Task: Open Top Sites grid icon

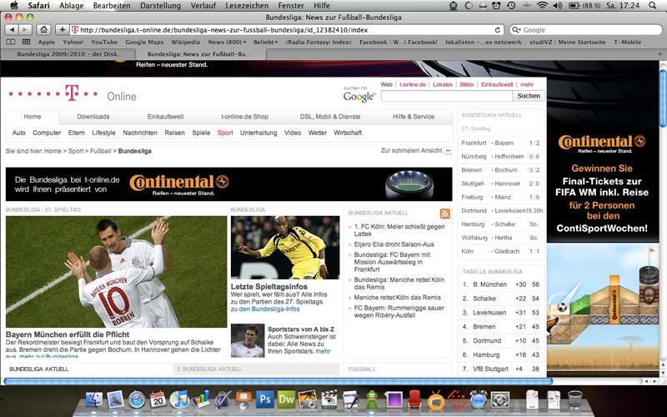Action: pos(26,43)
